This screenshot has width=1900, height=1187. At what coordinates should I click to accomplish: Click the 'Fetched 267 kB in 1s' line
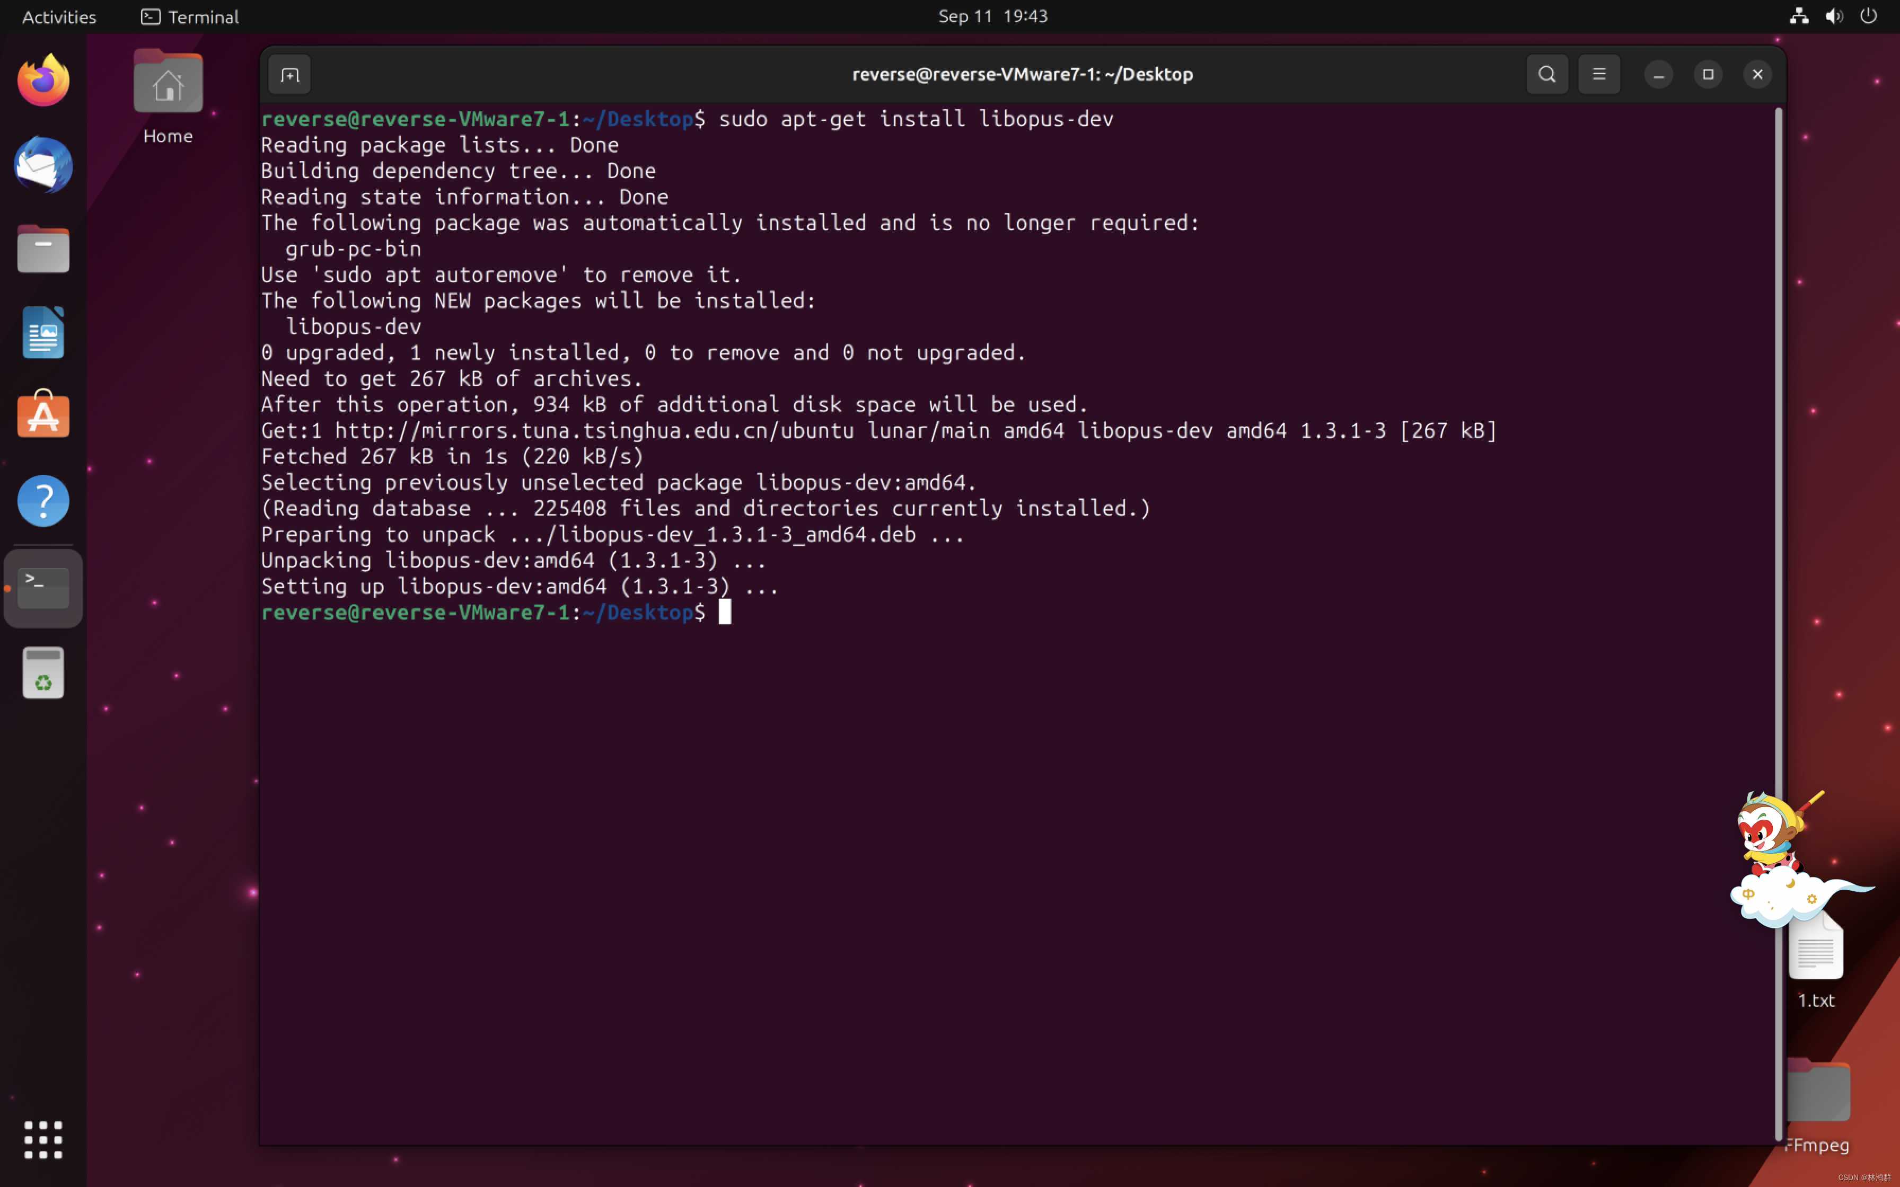tap(452, 457)
